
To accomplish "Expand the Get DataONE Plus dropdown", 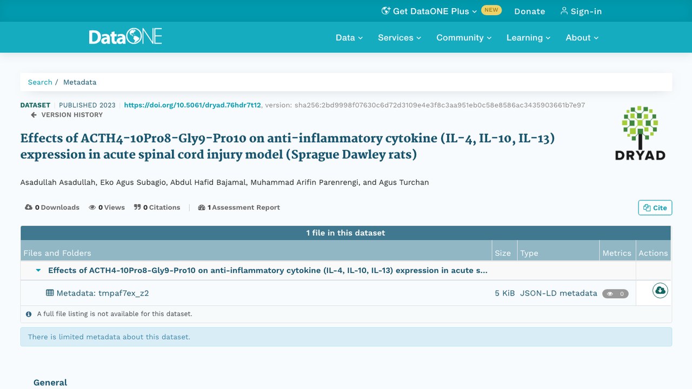I will coord(429,11).
